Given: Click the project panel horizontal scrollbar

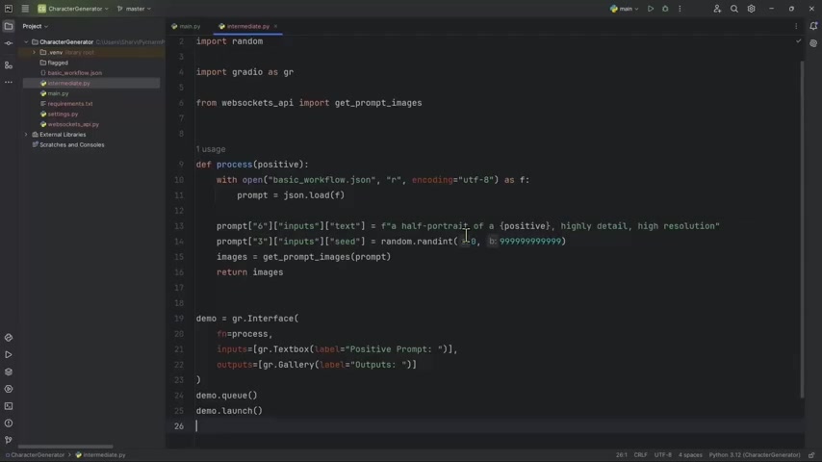Looking at the screenshot, I should point(65,447).
